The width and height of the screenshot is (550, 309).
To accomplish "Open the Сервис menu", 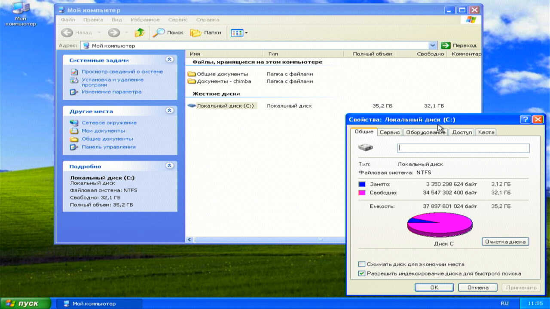I will point(178,20).
